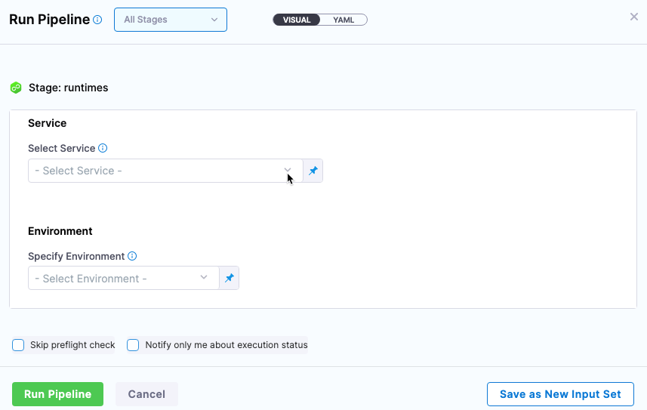This screenshot has height=410, width=647.
Task: Open the Select Service info tooltip icon
Action: coord(103,149)
